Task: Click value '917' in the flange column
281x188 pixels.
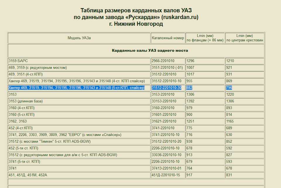Action: (189, 175)
